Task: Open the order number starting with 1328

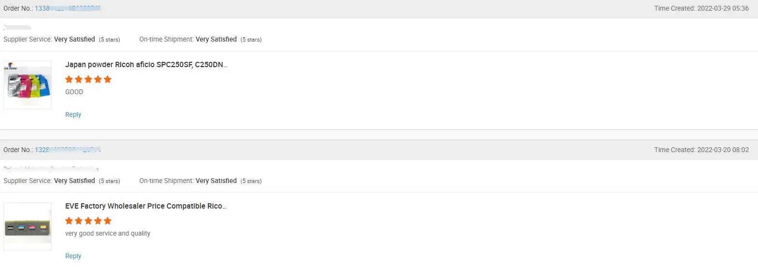Action: click(x=68, y=150)
